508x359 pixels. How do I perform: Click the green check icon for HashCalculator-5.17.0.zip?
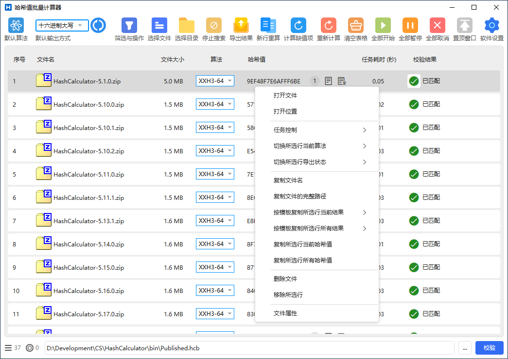click(414, 314)
